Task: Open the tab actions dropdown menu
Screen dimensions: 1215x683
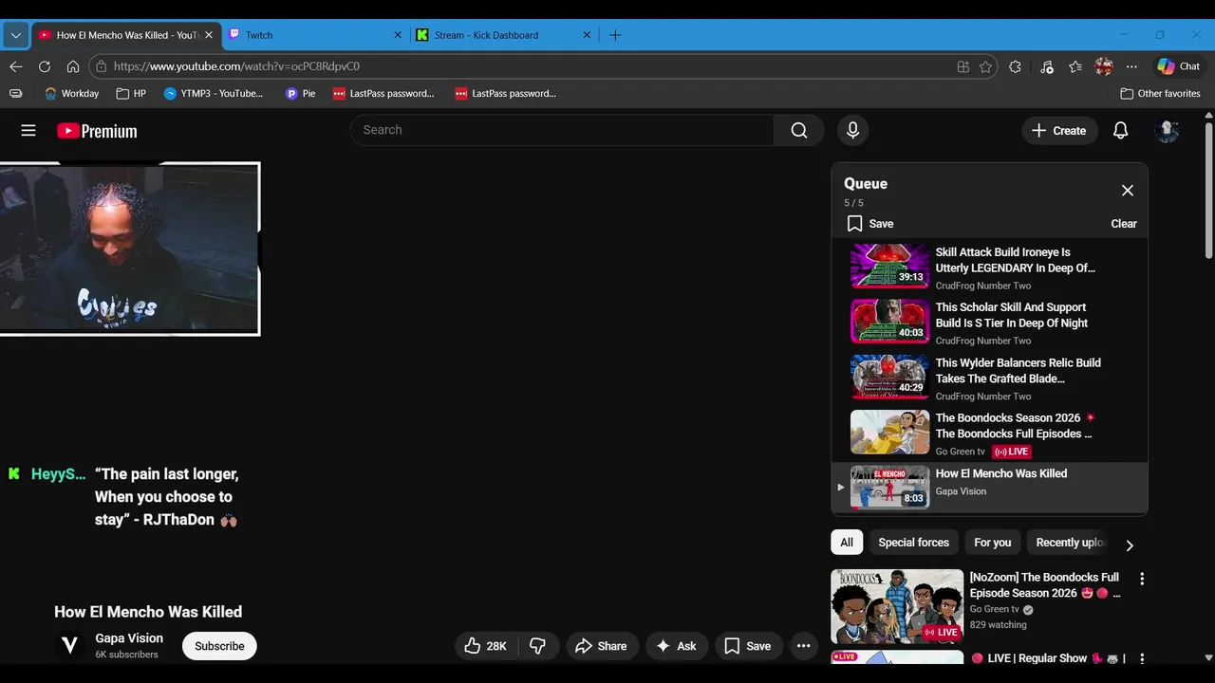Action: coord(15,35)
